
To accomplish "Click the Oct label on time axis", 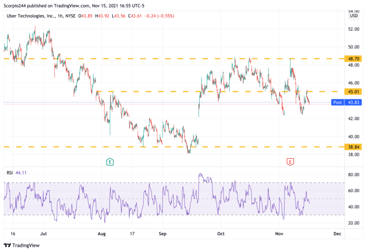I will point(221,234).
